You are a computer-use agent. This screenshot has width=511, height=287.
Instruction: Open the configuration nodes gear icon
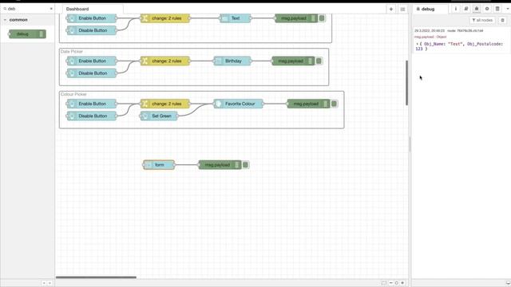[487, 9]
